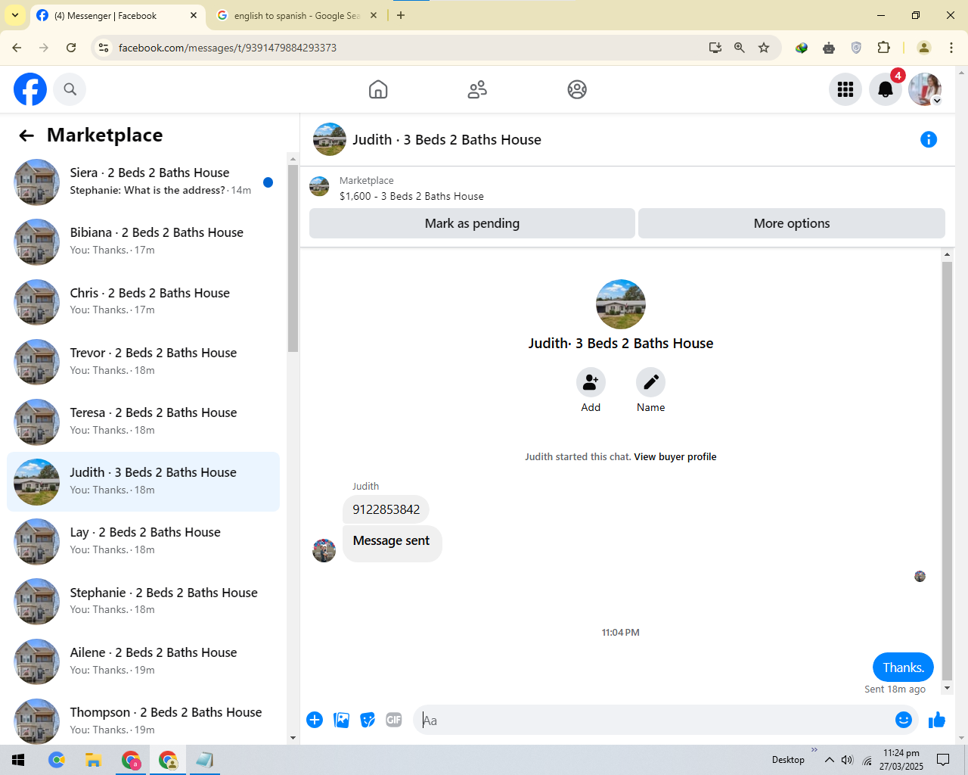Click the large house profile picture
This screenshot has height=775, width=968.
pos(621,304)
